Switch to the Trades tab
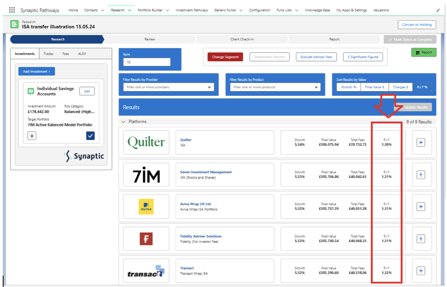 point(48,54)
